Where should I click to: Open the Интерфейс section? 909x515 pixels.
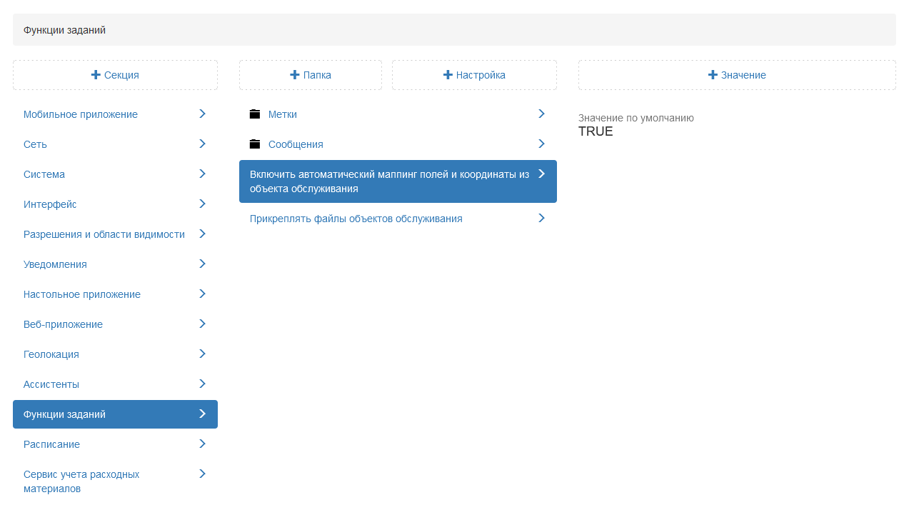[x=50, y=204]
